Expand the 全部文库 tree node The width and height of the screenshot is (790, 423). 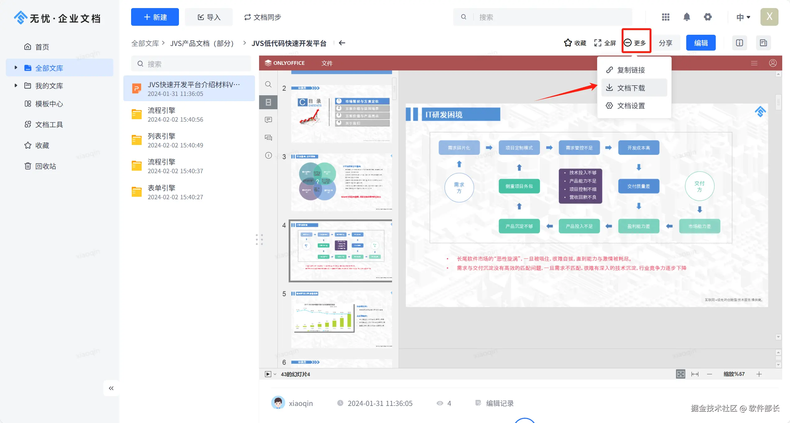tap(16, 68)
